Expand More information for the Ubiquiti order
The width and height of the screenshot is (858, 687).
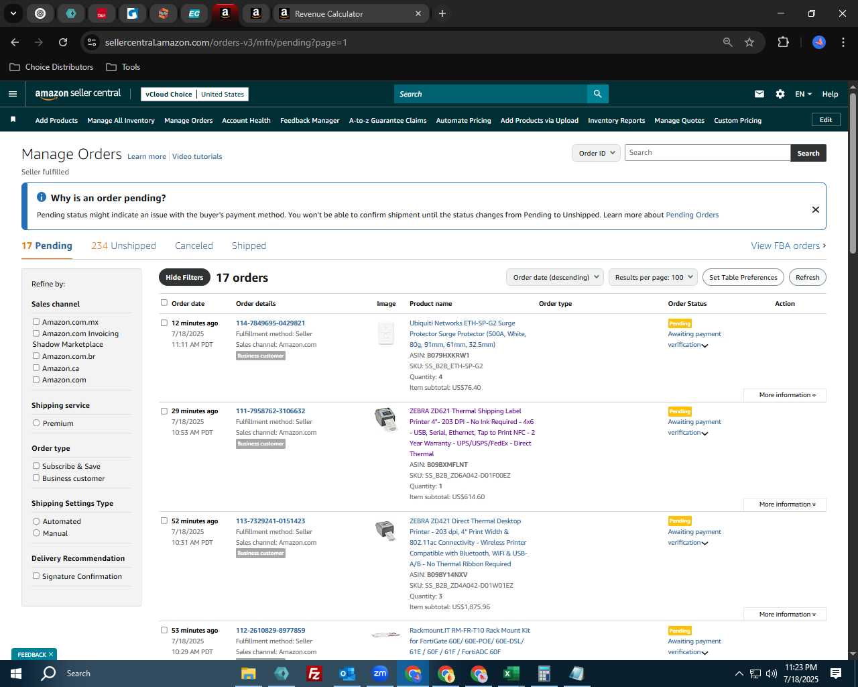[x=785, y=395]
